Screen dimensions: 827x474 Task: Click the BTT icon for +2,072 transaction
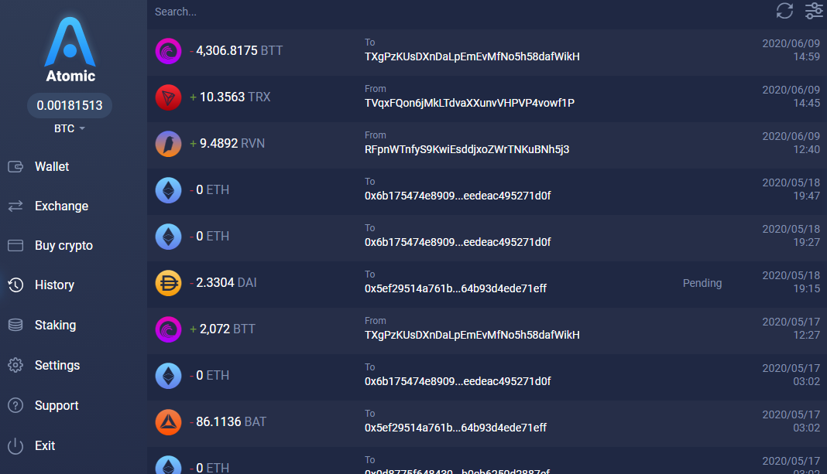168,329
